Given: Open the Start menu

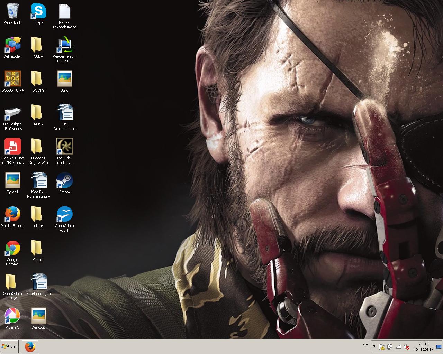Looking at the screenshot, I should [9, 346].
